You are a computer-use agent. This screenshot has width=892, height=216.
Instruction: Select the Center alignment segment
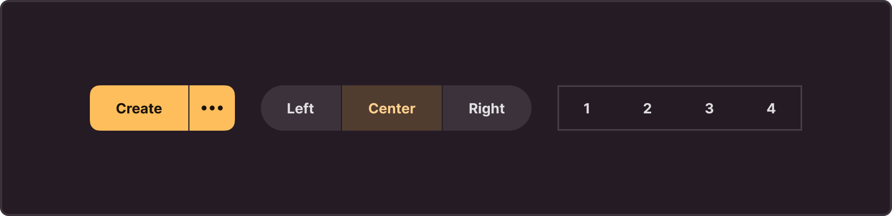click(392, 108)
